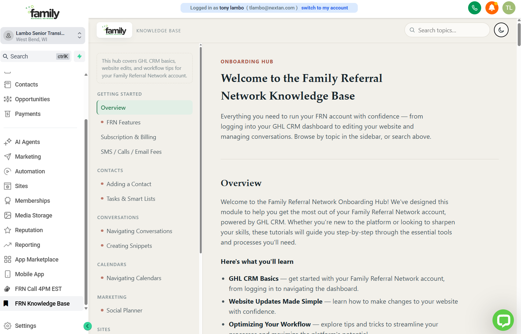The height and width of the screenshot is (334, 521).
Task: Open the SMS / Calls / Email Fees topic
Action: coord(131,152)
